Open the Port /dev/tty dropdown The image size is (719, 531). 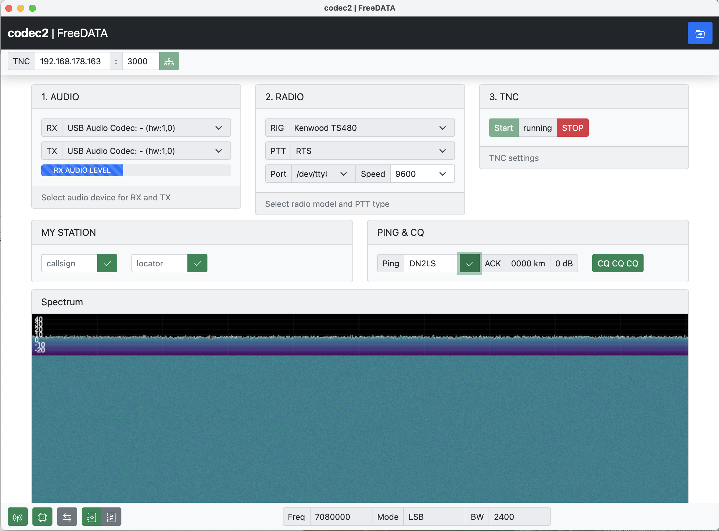pyautogui.click(x=323, y=174)
